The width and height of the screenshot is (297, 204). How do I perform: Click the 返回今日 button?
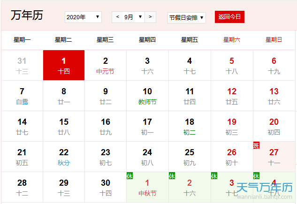pos(229,17)
